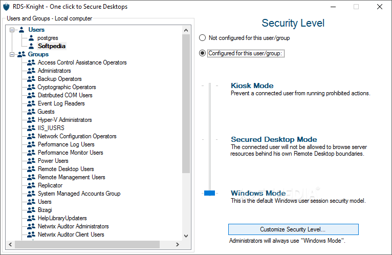Viewport: 392px width, 255px height.
Task: Select the Event Log Readers label
Action: tap(61, 103)
